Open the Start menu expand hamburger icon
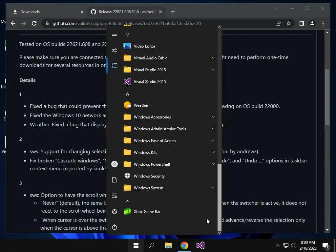Screen dimensions: 336x252 (x=115, y=34)
